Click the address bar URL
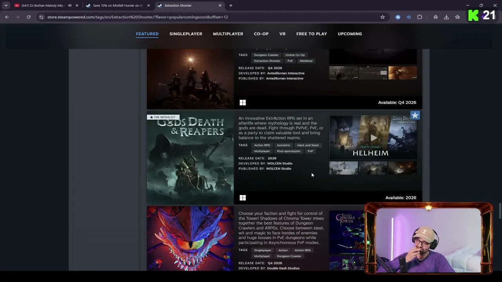The width and height of the screenshot is (502, 282). point(138,17)
